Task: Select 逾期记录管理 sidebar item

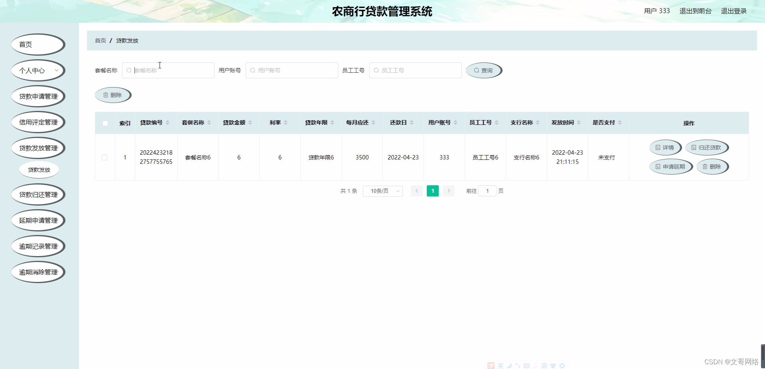Action: click(38, 246)
